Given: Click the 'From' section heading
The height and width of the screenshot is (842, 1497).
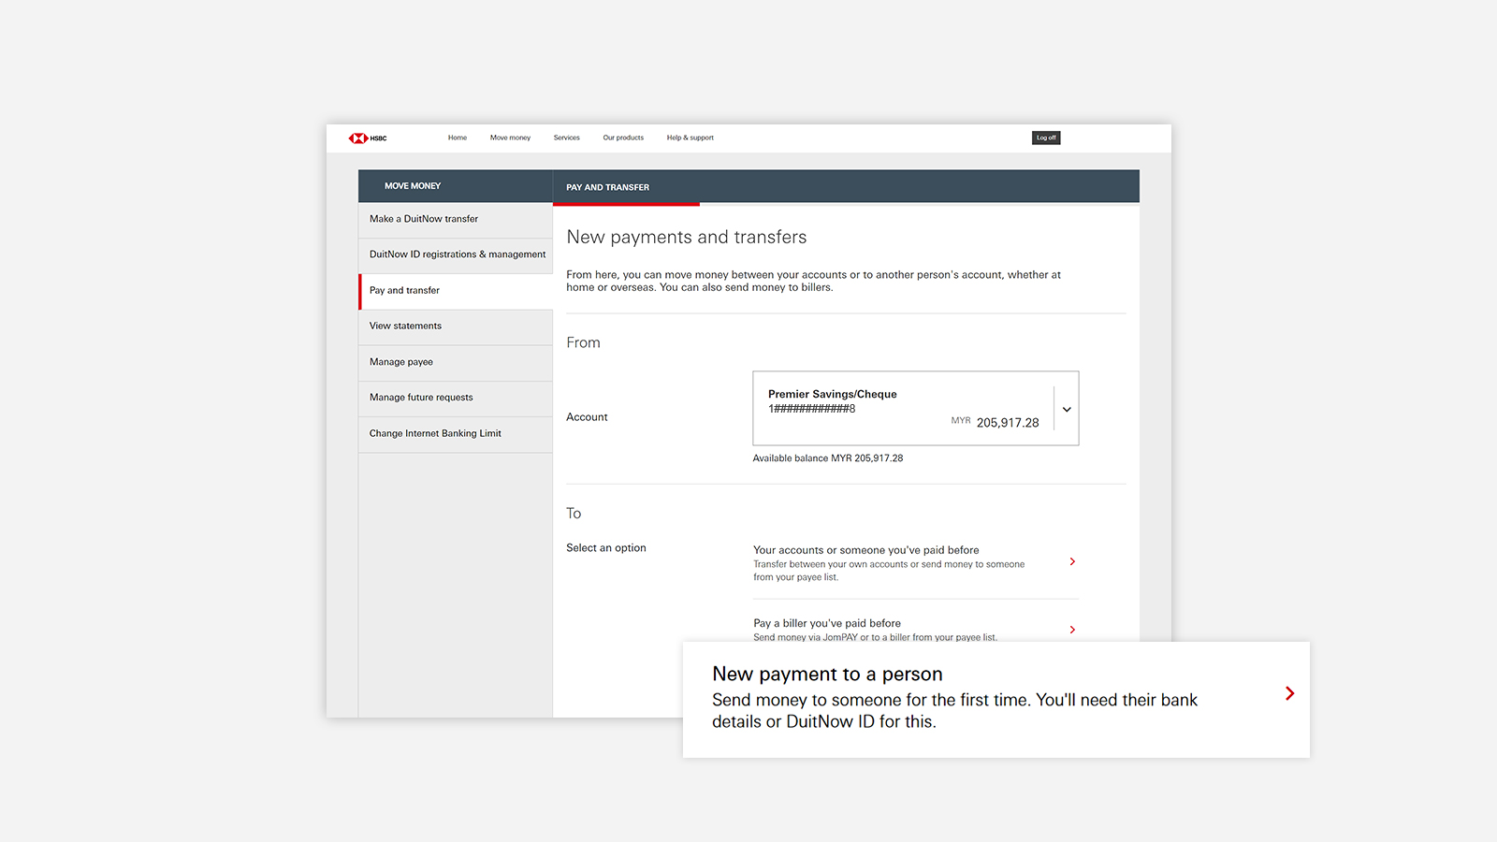Looking at the screenshot, I should pyautogui.click(x=583, y=342).
